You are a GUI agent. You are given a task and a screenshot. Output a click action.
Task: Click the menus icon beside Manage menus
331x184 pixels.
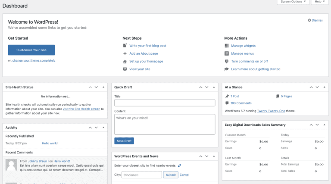click(227, 53)
